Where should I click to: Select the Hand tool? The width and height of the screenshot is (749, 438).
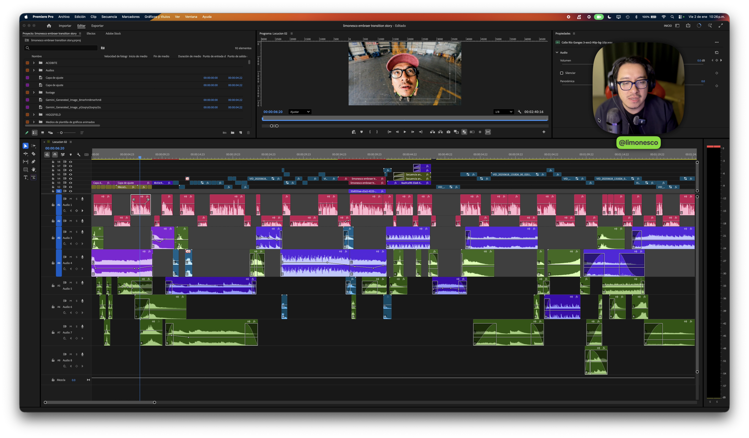[33, 169]
